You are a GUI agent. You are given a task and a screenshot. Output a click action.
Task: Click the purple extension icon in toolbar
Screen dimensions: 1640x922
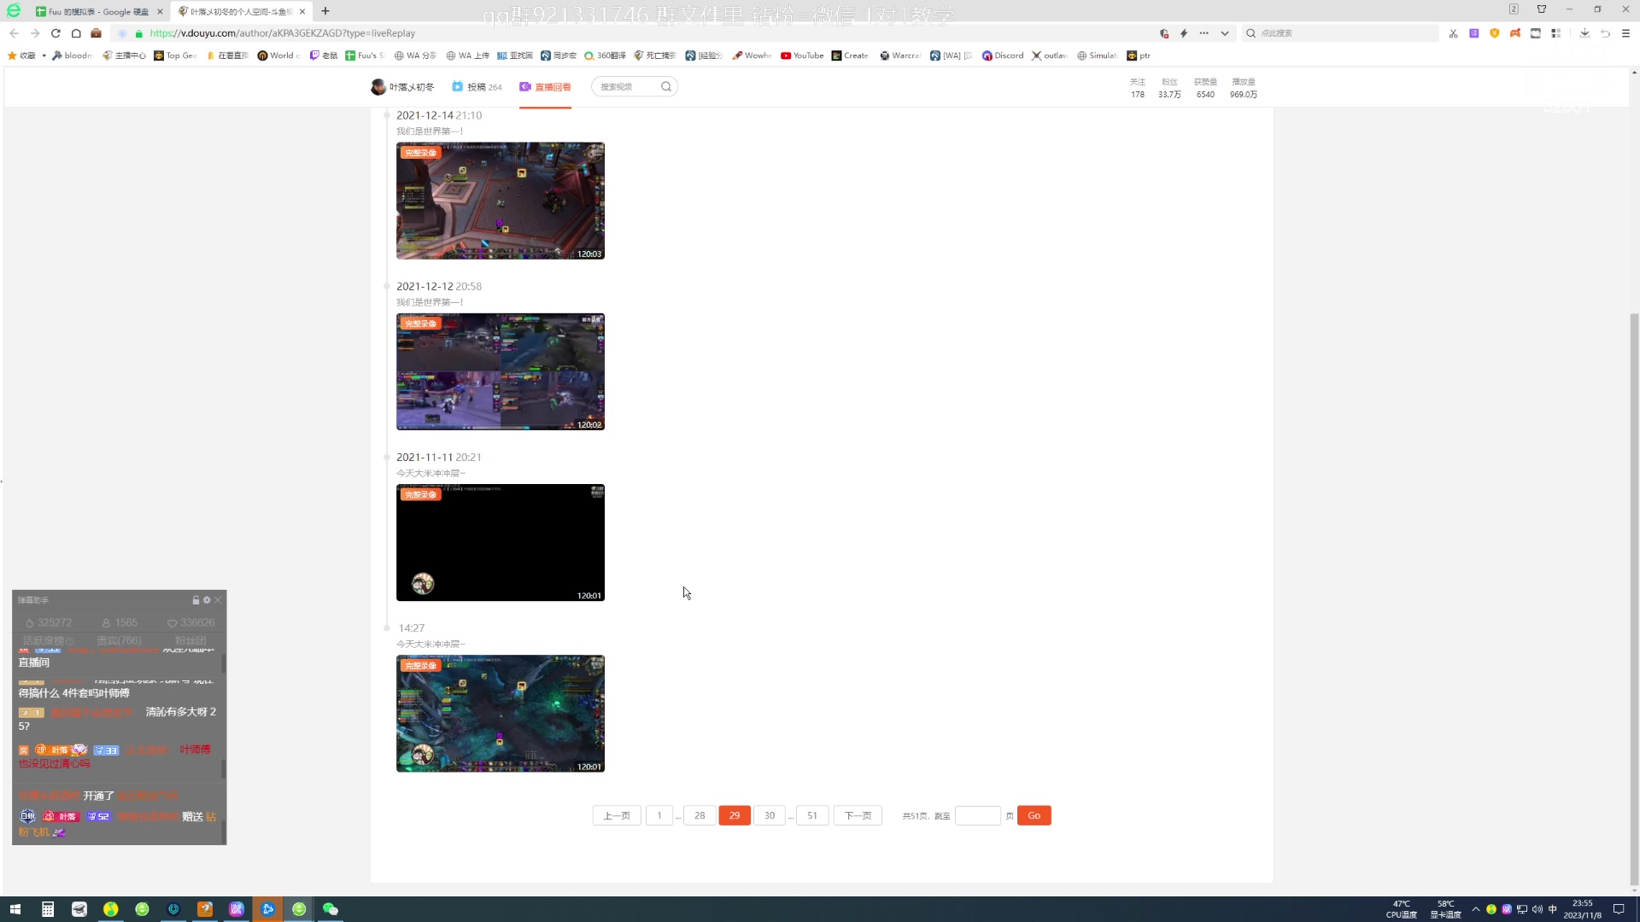pos(1473,33)
